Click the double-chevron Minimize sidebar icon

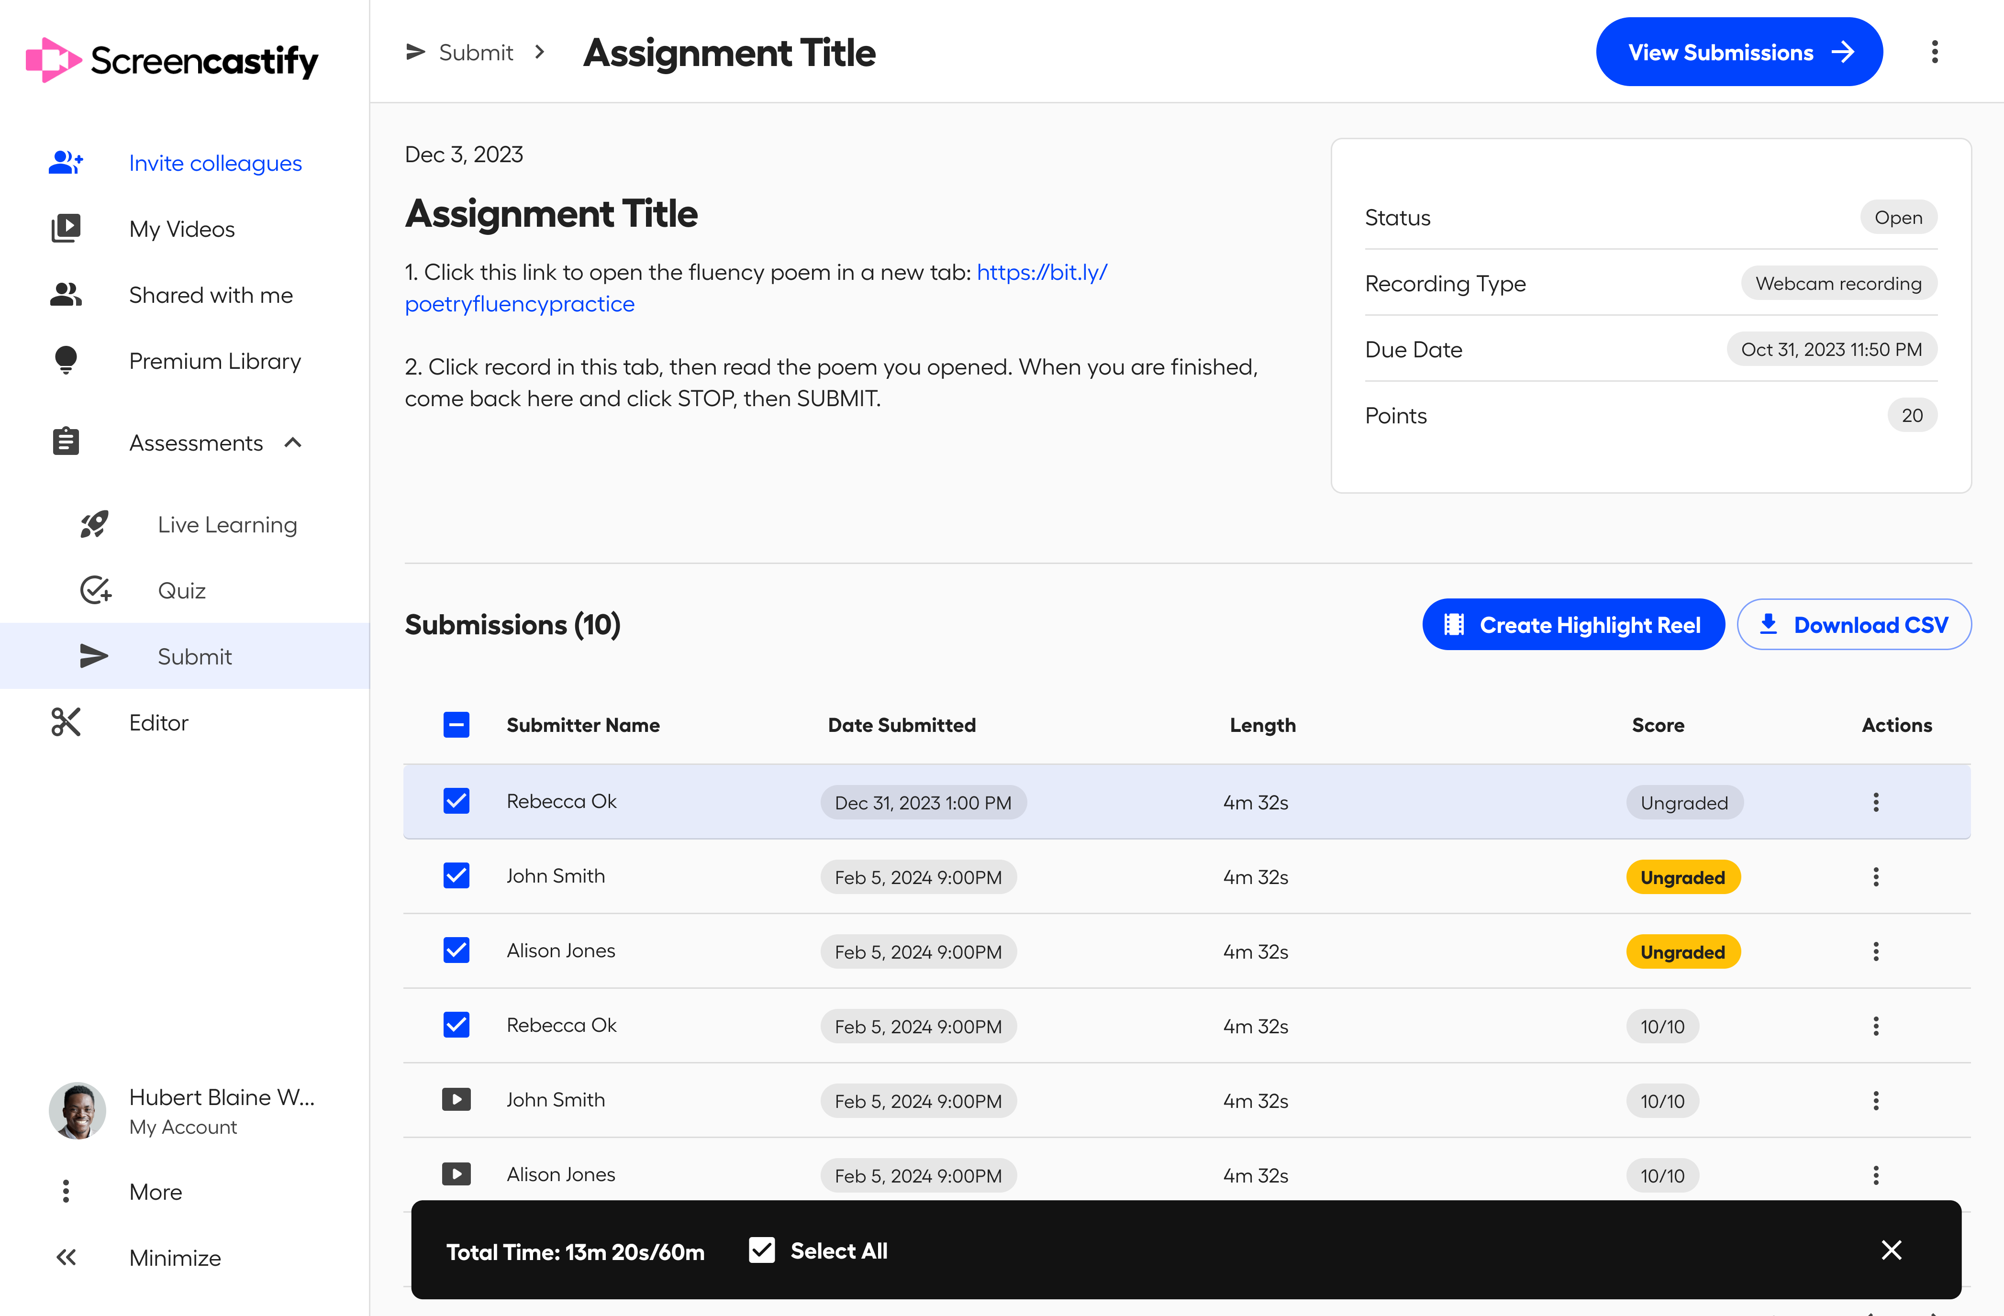pyautogui.click(x=65, y=1257)
